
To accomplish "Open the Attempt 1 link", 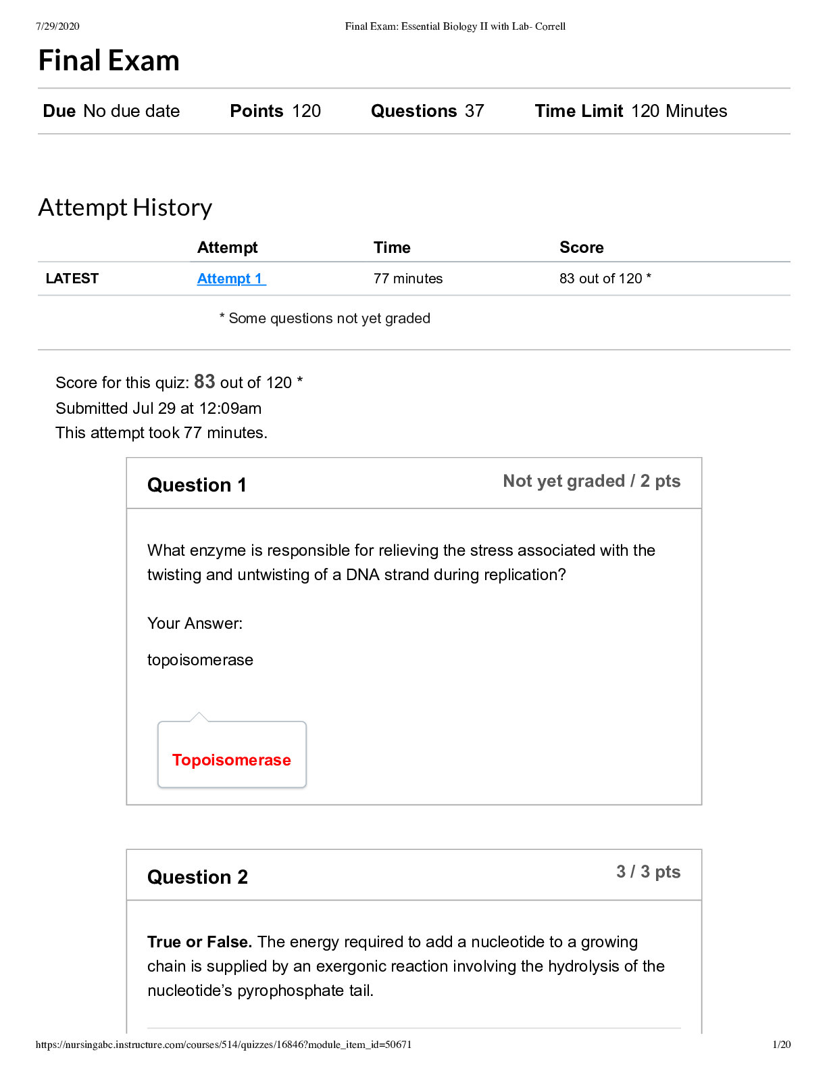I will point(230,279).
